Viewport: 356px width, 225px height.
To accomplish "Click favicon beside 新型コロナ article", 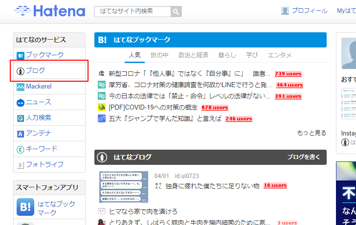I will (102, 73).
